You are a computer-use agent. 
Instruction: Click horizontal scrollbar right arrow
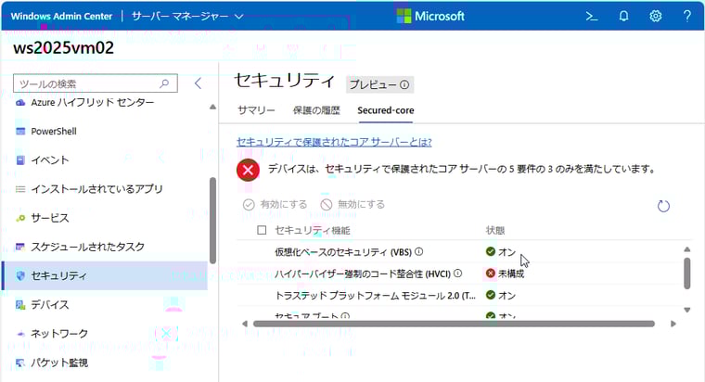point(673,324)
